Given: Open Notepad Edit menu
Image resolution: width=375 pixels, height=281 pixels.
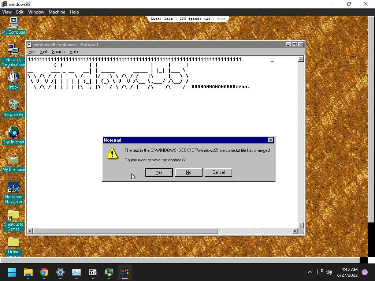Looking at the screenshot, I should tap(44, 52).
